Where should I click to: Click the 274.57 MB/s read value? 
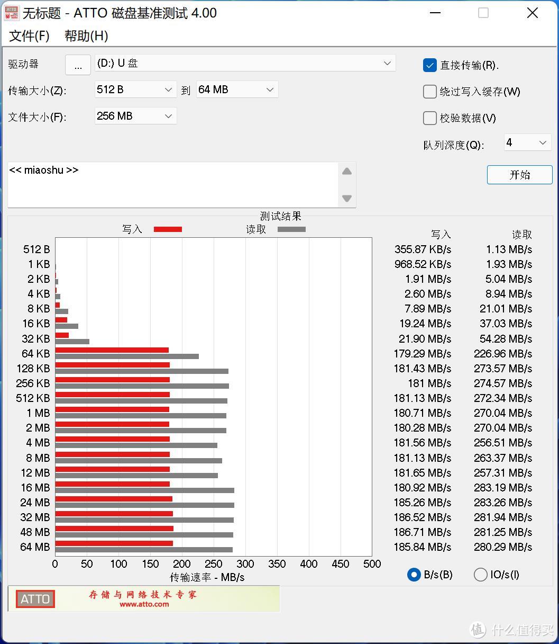[503, 383]
